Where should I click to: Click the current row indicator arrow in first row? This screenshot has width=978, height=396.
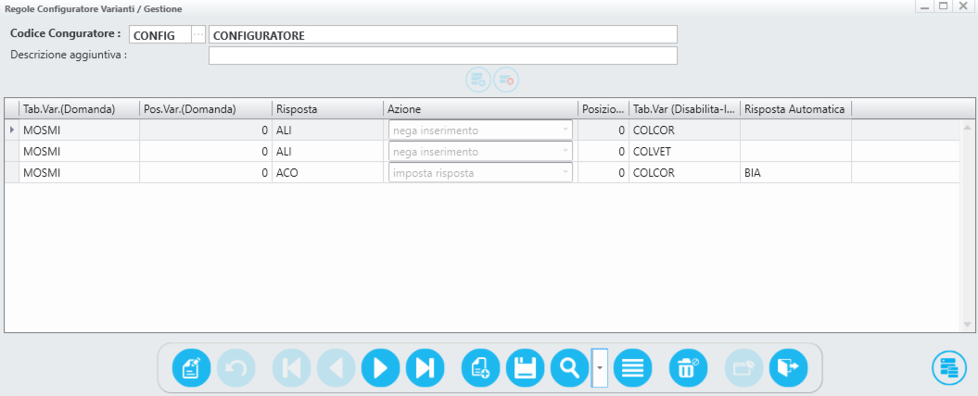click(x=12, y=130)
